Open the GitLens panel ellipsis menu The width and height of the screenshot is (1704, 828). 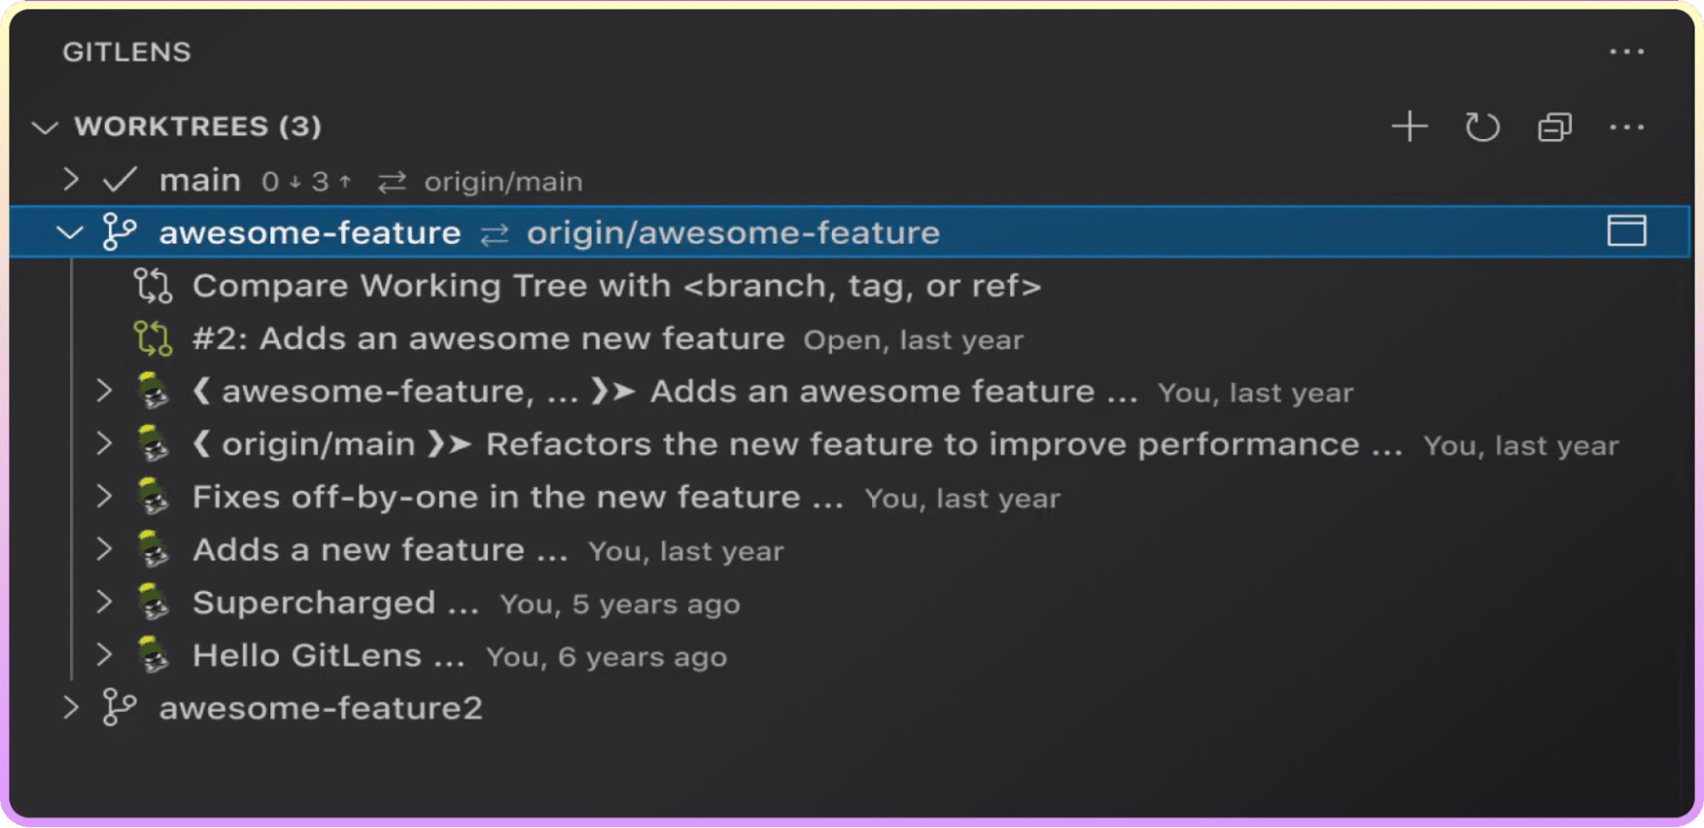[x=1626, y=52]
